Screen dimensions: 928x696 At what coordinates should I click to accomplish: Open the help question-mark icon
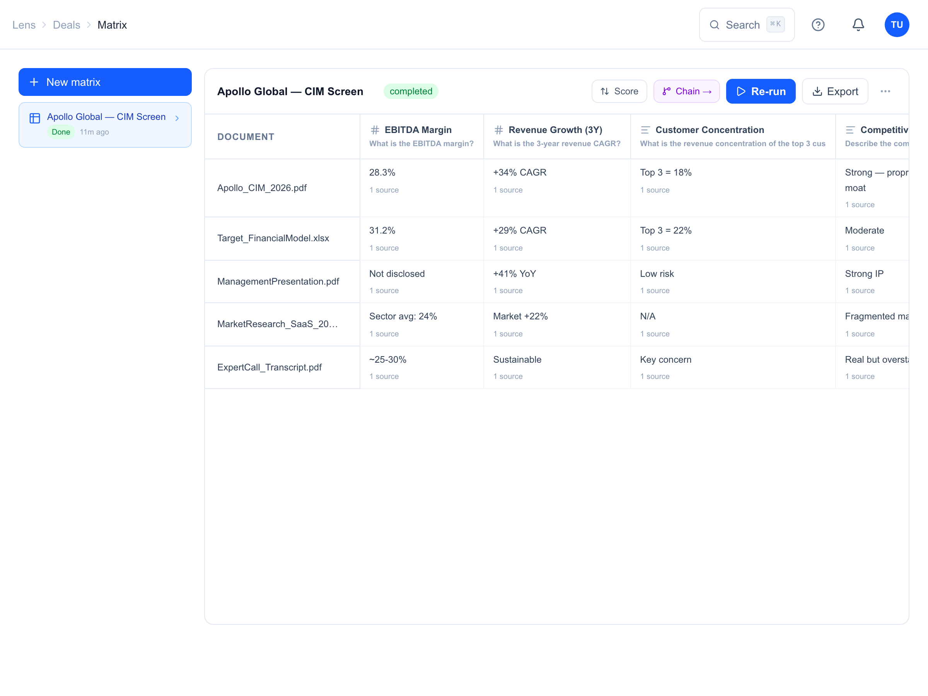click(x=818, y=25)
